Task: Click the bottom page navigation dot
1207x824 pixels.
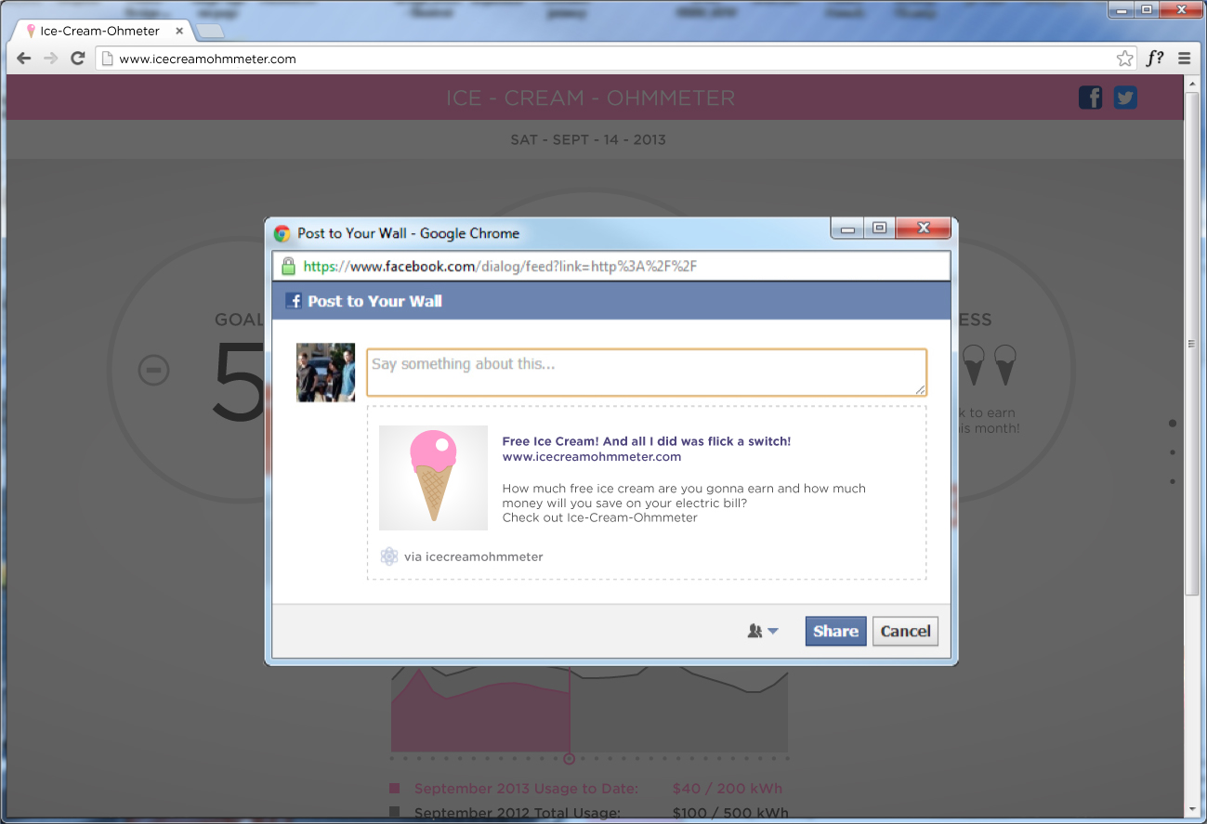Action: point(1173,481)
